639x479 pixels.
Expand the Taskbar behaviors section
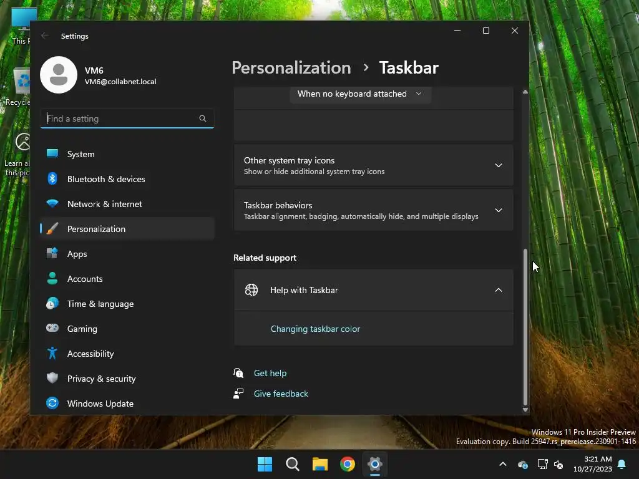click(x=374, y=210)
